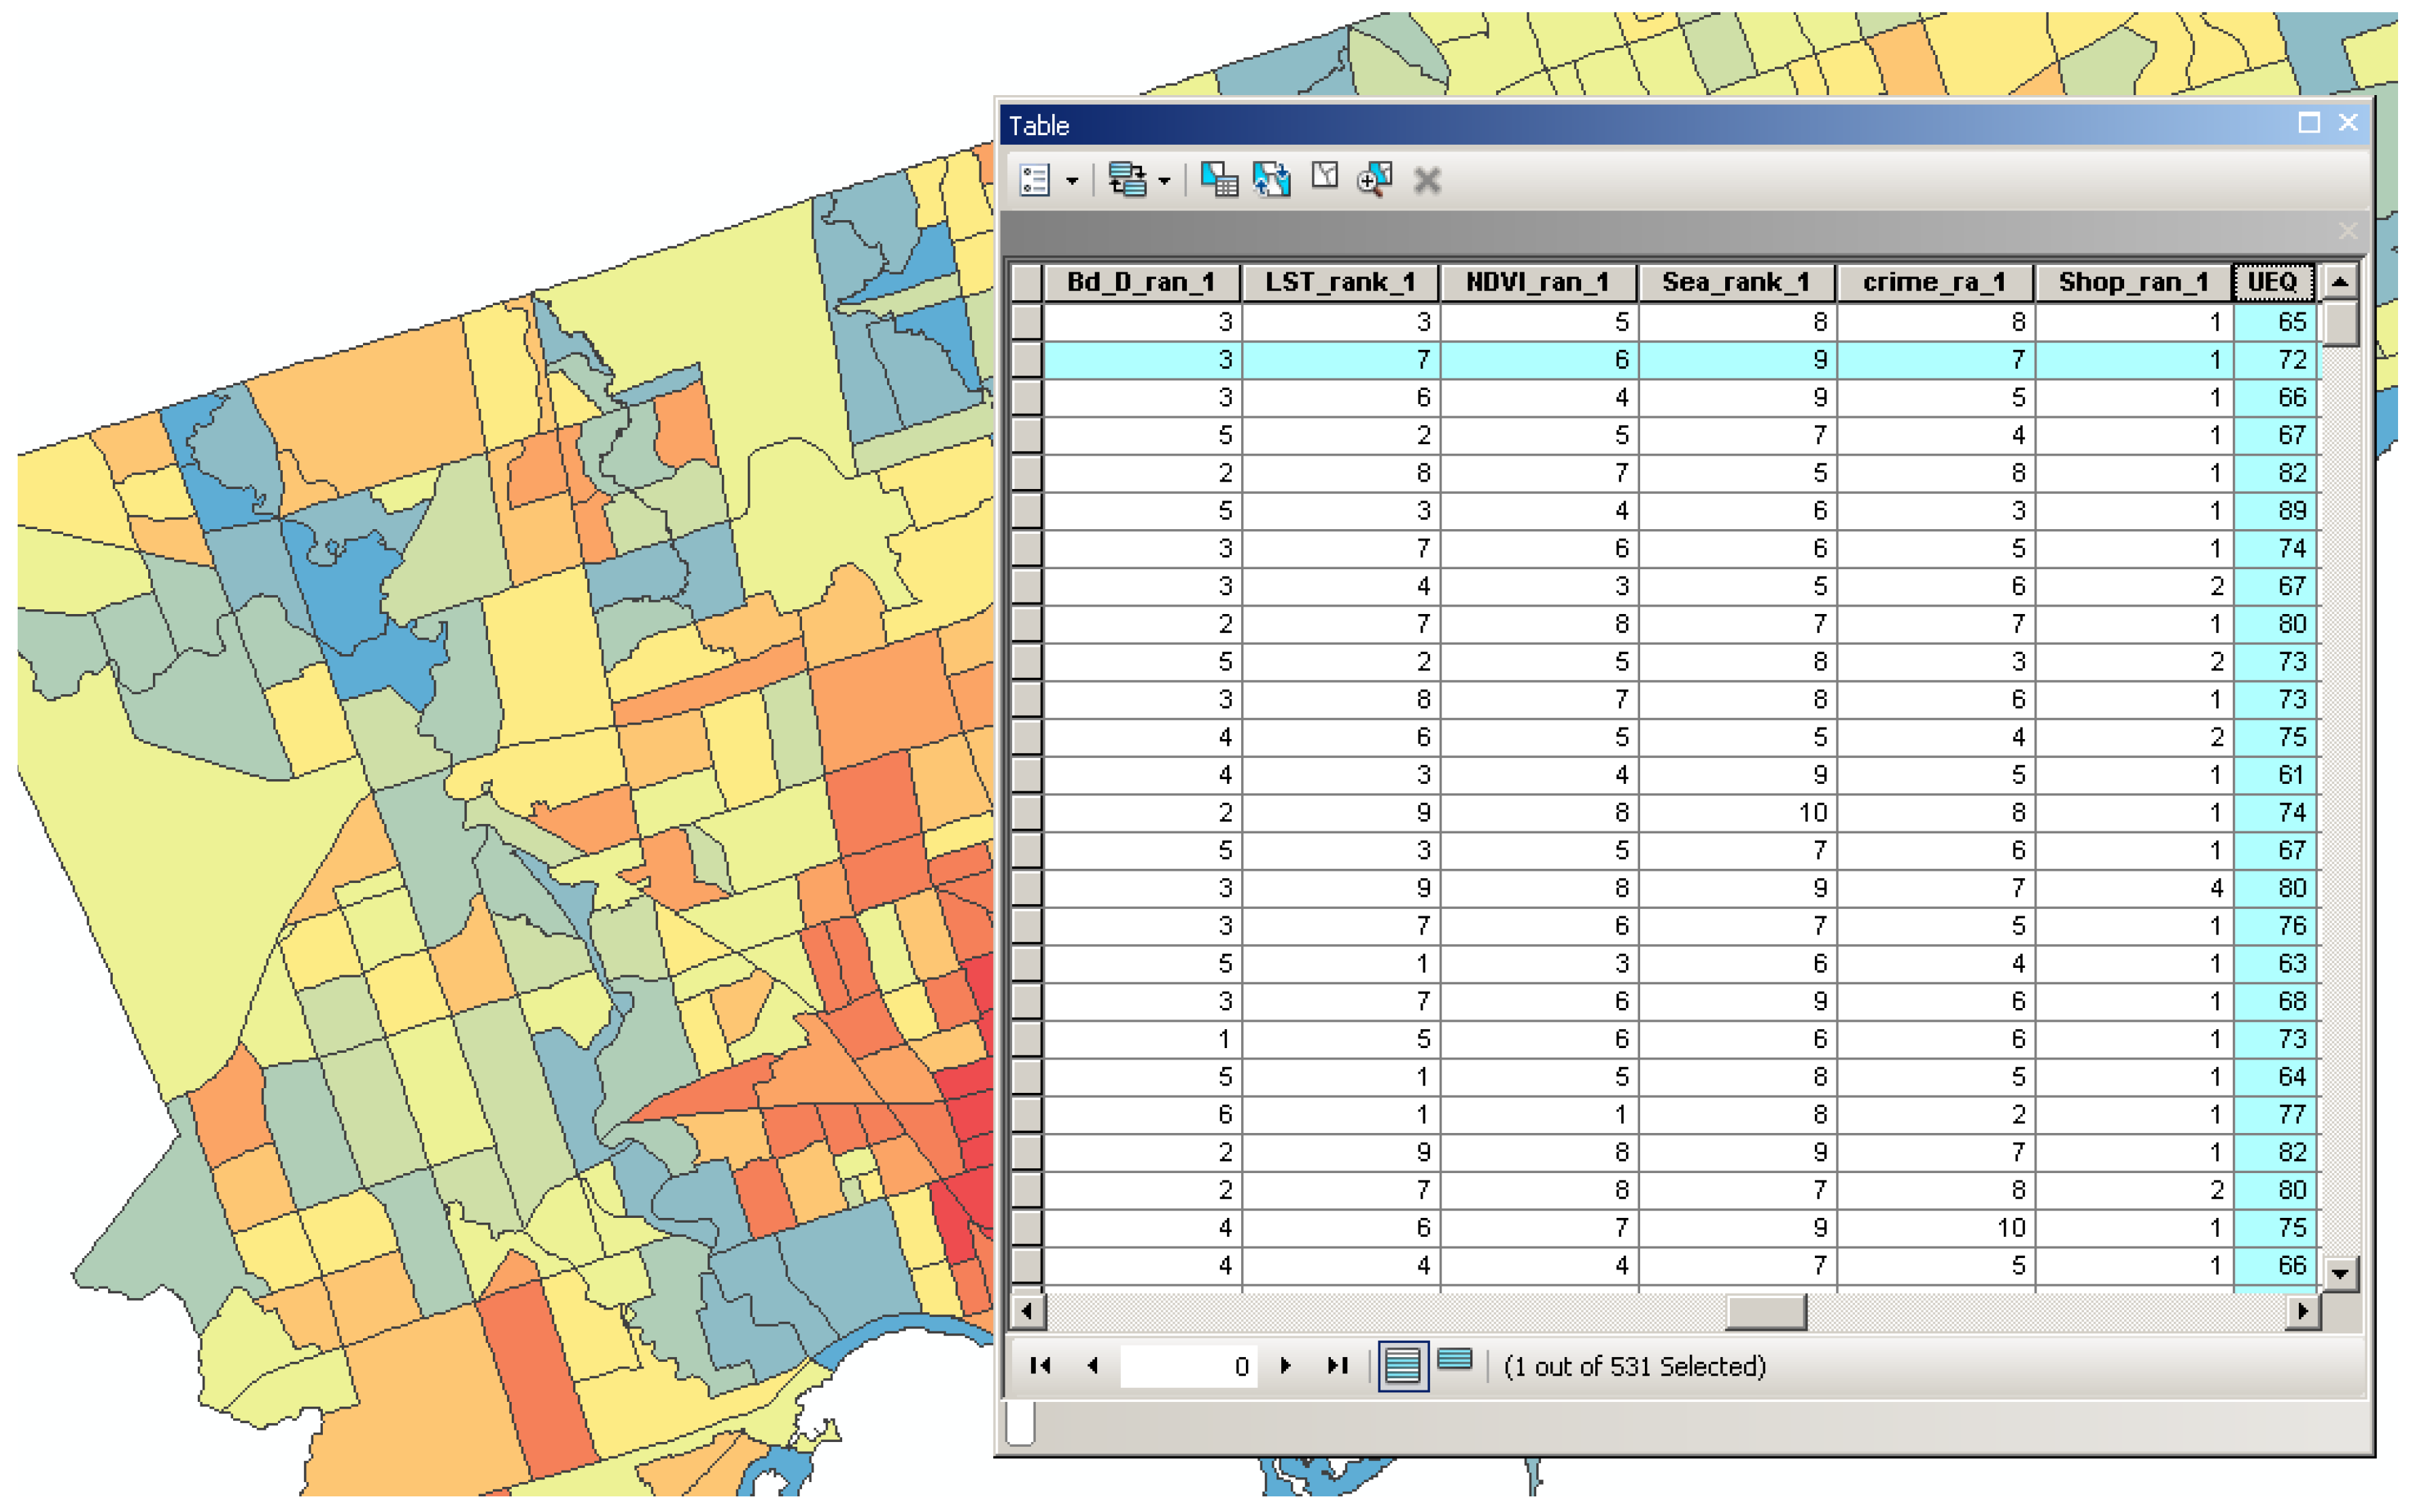Move to the next record

pos(1285,1366)
